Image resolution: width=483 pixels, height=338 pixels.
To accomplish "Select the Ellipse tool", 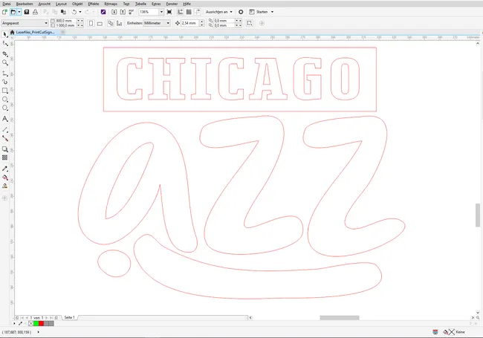I will pyautogui.click(x=5, y=100).
